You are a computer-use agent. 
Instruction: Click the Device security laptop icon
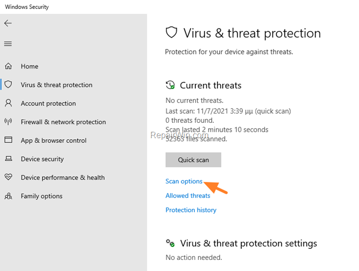click(8, 159)
